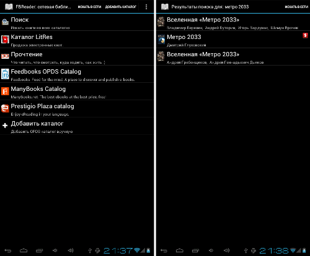Click subtitle Enjoy eReading in your language
This screenshot has height=256, width=310.
40,114
